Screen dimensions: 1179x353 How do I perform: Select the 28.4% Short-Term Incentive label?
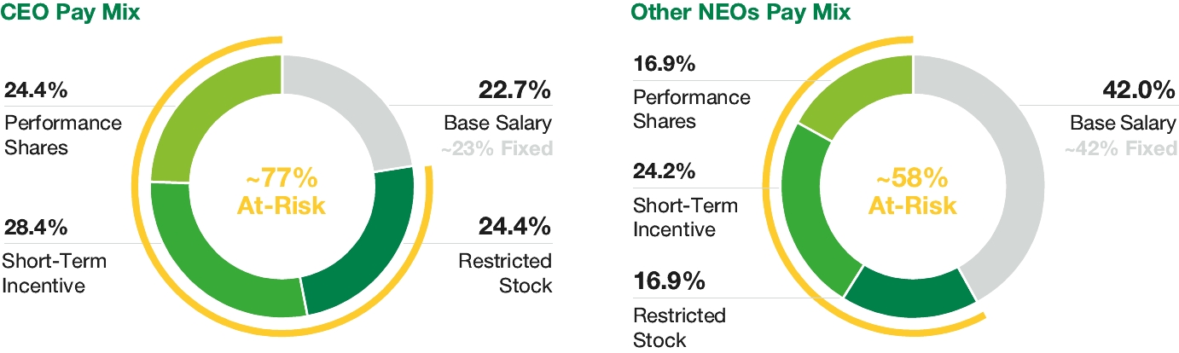tap(36, 228)
